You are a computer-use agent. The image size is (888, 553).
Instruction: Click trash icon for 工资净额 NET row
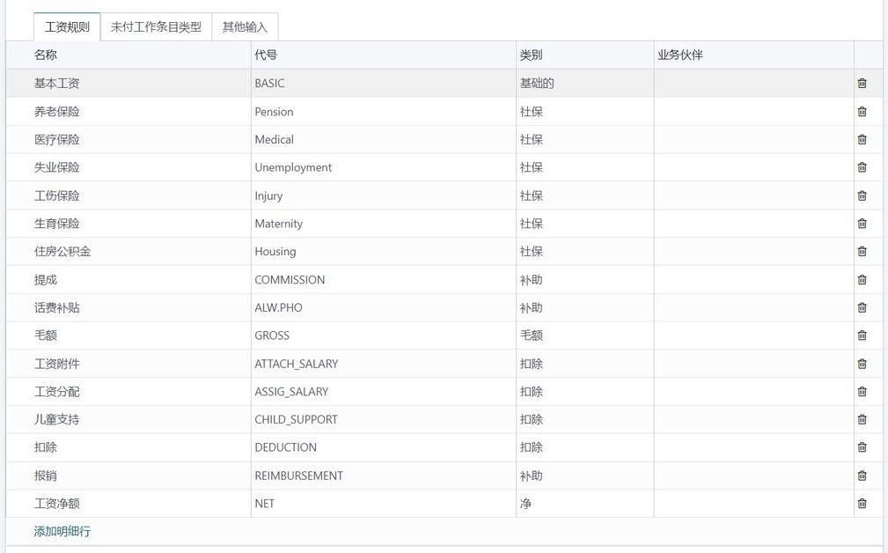tap(862, 503)
